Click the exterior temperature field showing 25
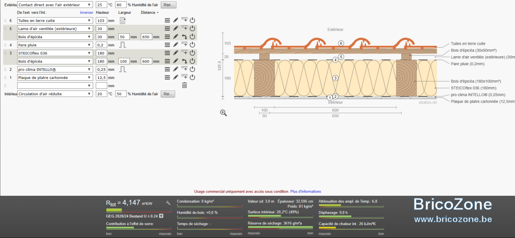The image size is (515, 238). (101, 5)
